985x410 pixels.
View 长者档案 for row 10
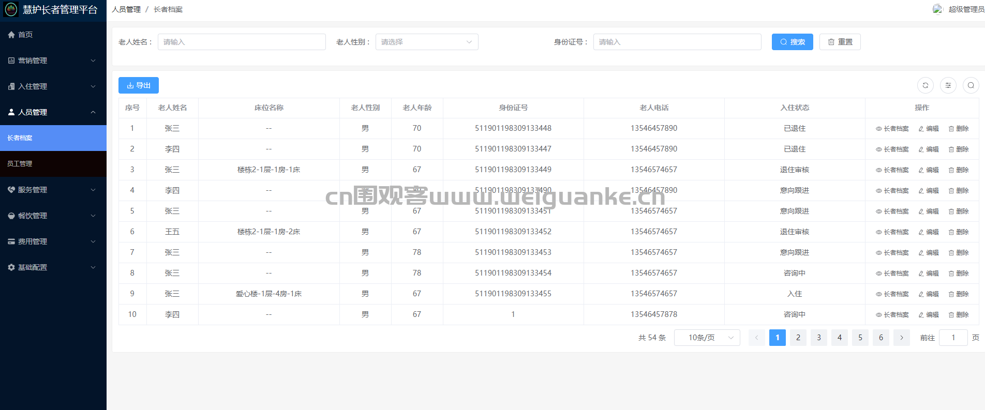pyautogui.click(x=892, y=315)
